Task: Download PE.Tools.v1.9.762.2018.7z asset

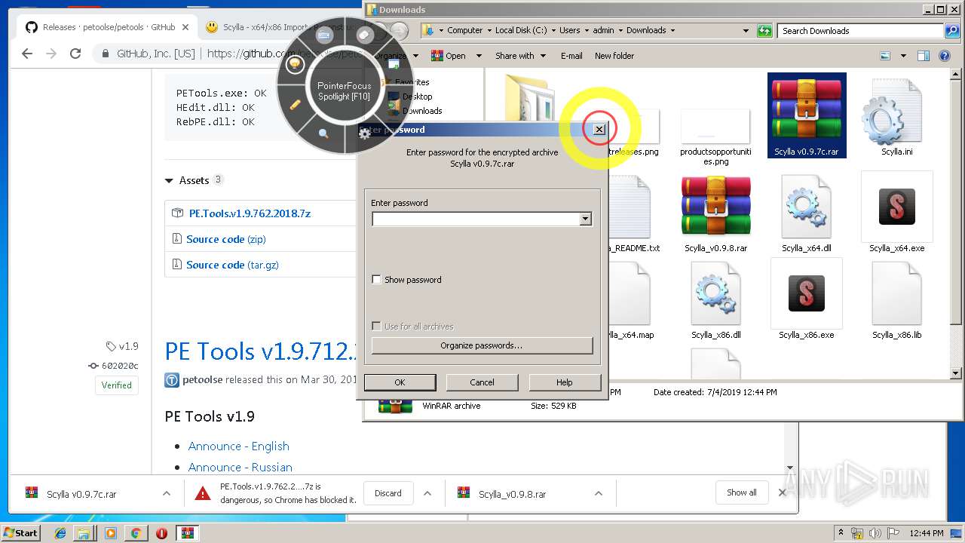Action: (250, 213)
